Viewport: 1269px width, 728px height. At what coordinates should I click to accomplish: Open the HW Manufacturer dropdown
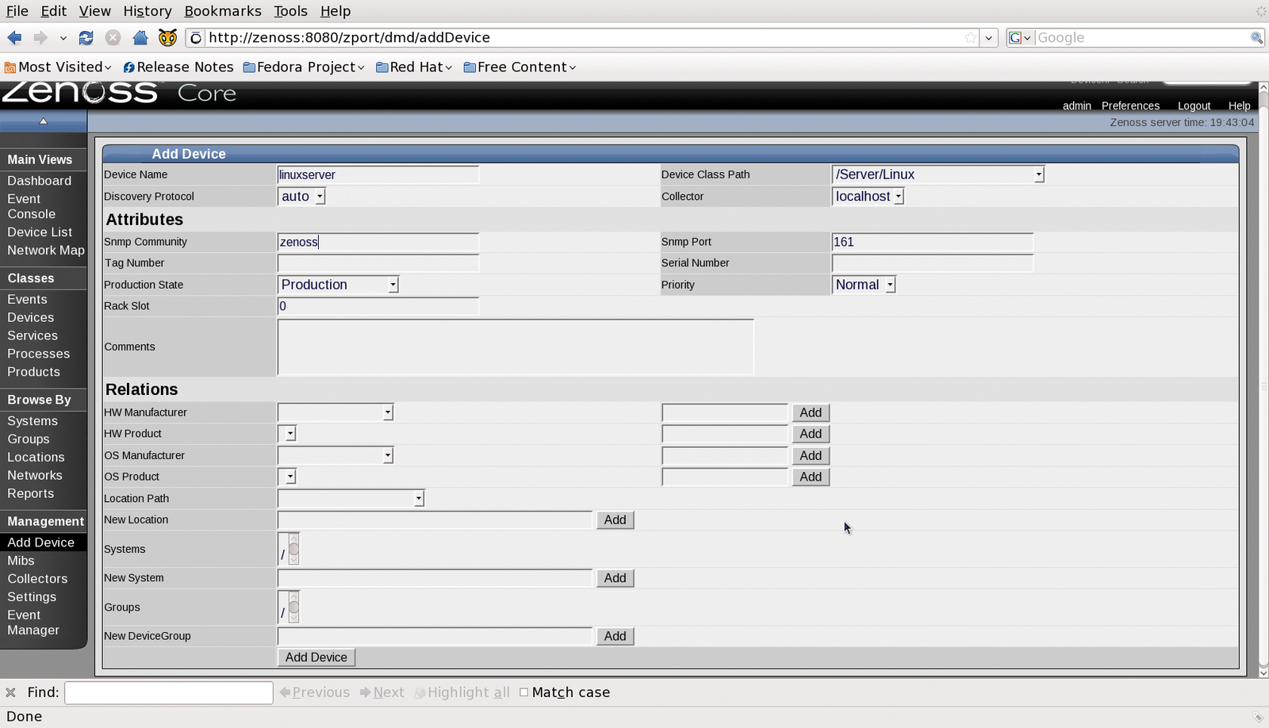335,412
